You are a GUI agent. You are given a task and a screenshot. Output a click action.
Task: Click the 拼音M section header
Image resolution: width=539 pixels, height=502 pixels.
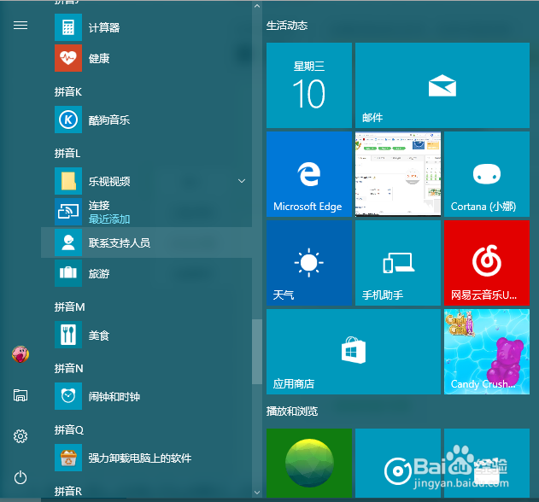pos(69,306)
